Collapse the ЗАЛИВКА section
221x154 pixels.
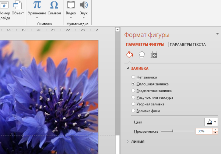tap(128, 68)
